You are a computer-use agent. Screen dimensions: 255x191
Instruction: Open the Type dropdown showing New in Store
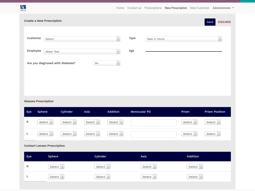click(x=184, y=39)
